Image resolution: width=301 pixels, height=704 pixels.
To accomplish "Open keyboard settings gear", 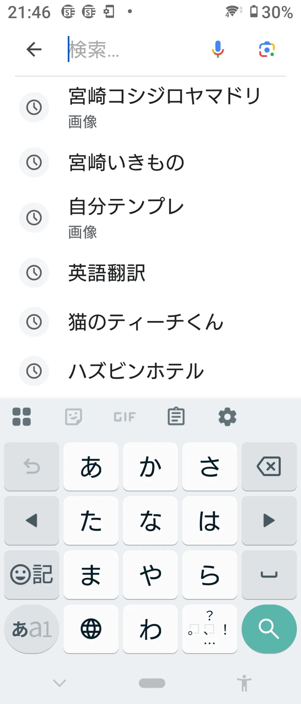I will (227, 417).
